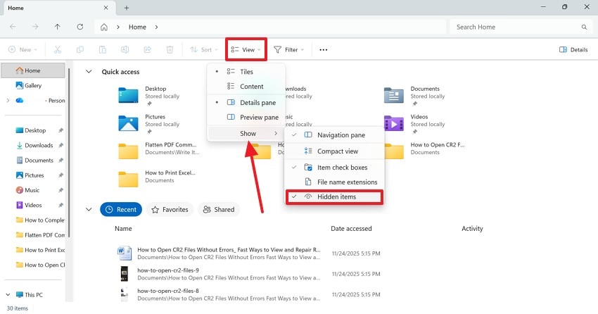The width and height of the screenshot is (598, 314).
Task: Open new tab with the plus button
Action: point(127,8)
